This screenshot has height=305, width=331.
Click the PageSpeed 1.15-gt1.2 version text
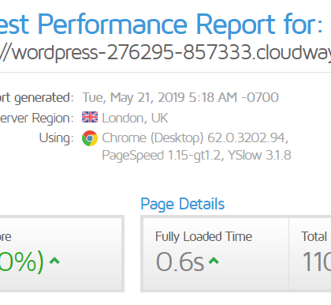coord(163,155)
